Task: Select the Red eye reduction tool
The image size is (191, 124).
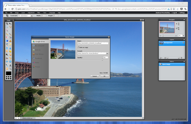Action: (7, 58)
